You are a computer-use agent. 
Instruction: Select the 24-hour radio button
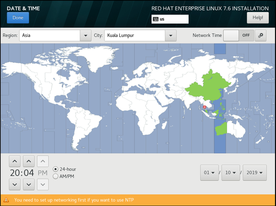(56, 169)
